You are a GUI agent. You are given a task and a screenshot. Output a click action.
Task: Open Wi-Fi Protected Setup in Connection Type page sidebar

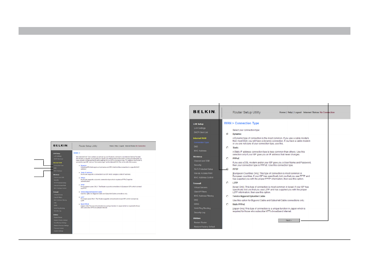pos(203,169)
